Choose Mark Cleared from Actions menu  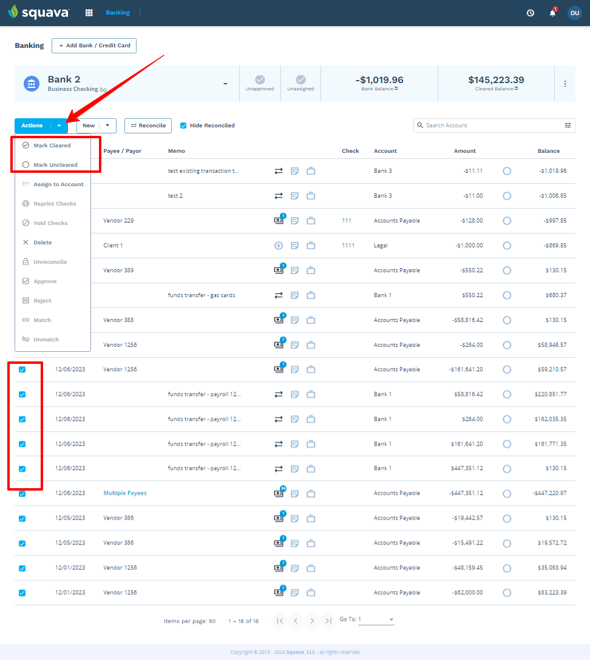pos(52,146)
